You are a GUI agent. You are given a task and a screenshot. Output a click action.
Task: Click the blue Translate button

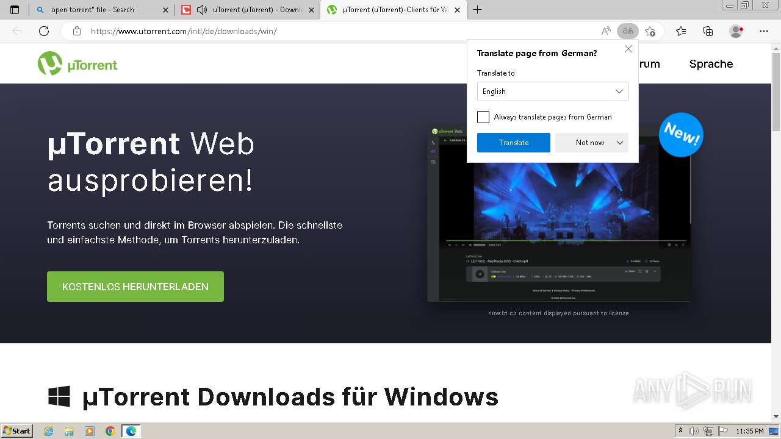[514, 143]
